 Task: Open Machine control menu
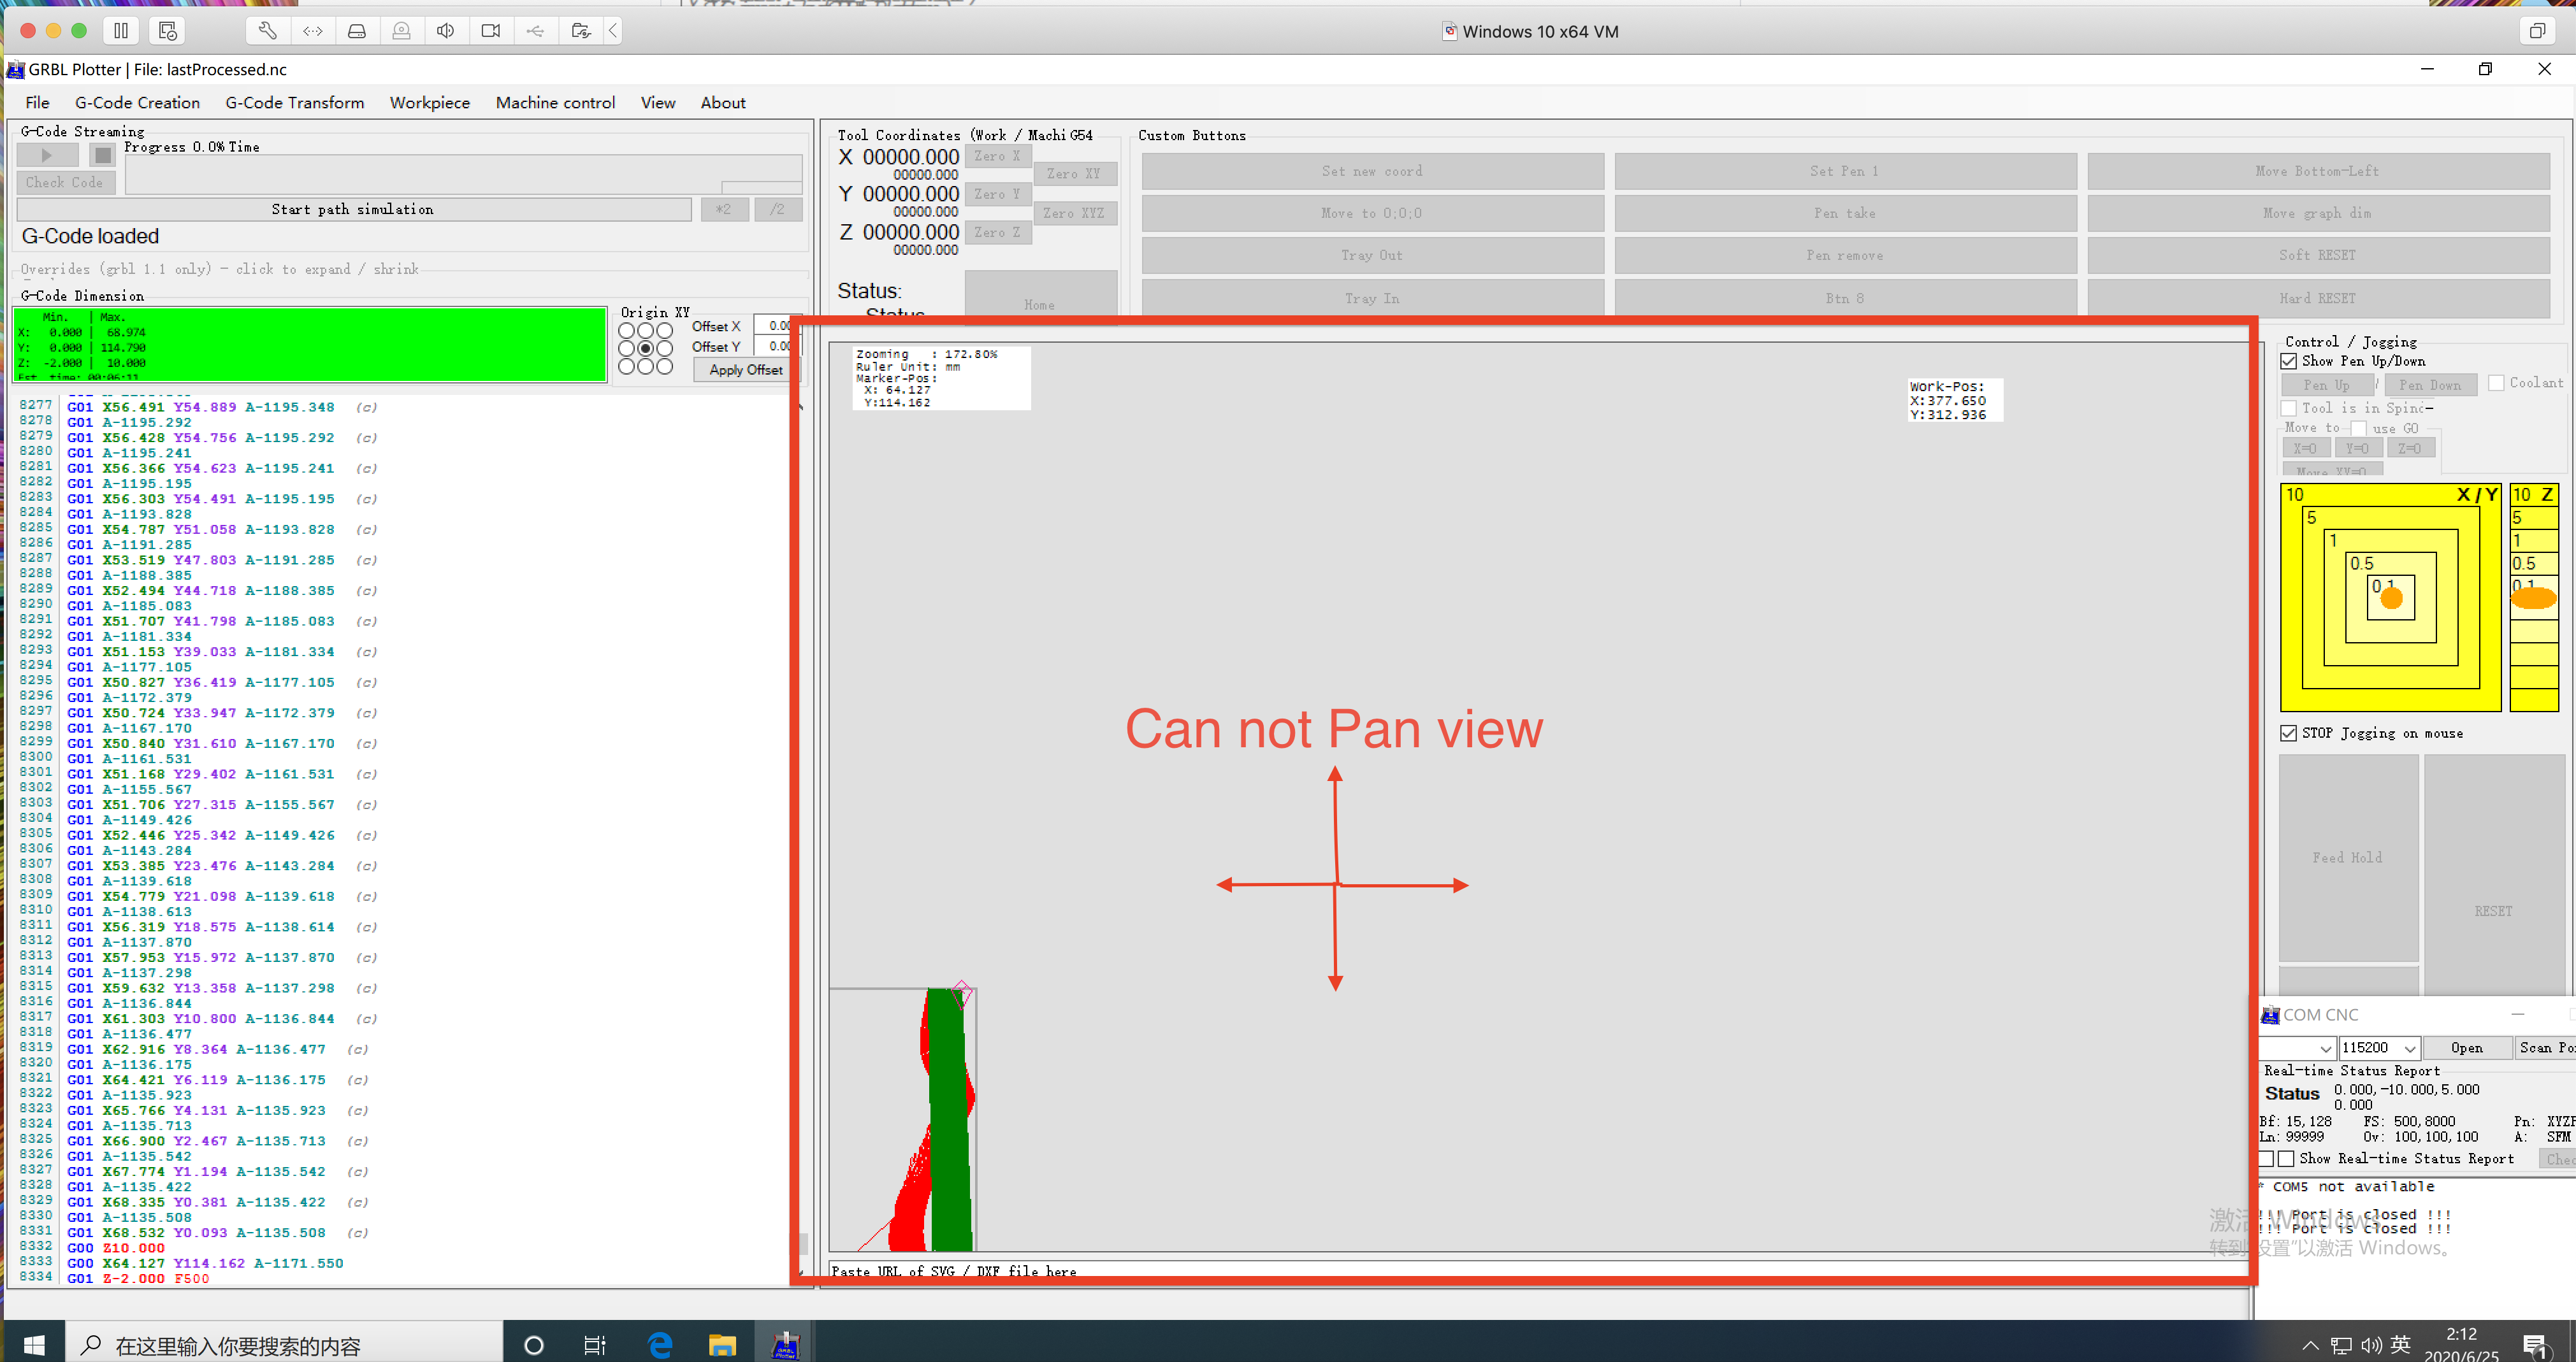pyautogui.click(x=555, y=103)
